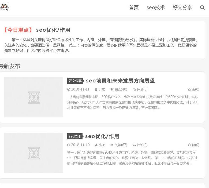
Task: Open list post title seo优化/作用
Action: click(x=102, y=136)
